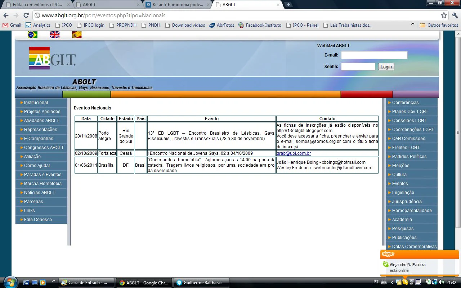The height and width of the screenshot is (288, 461).
Task: Open Caixa de Entrada taskbar window
Action: (x=87, y=283)
